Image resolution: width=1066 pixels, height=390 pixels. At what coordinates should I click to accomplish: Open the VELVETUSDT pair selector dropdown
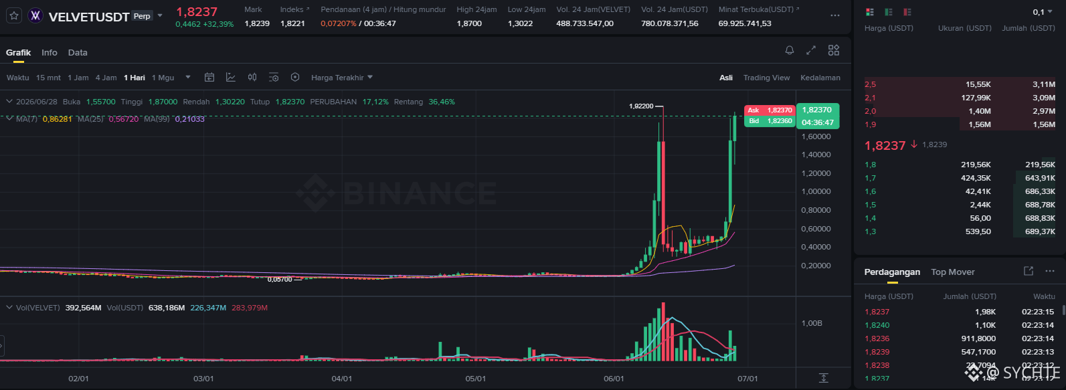point(160,15)
